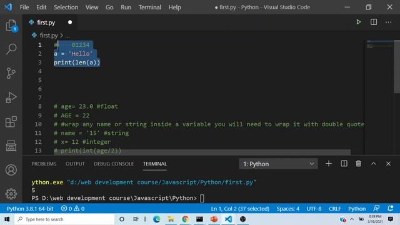
Task: Launch Microsoft Edge from taskbar
Action: click(157, 219)
